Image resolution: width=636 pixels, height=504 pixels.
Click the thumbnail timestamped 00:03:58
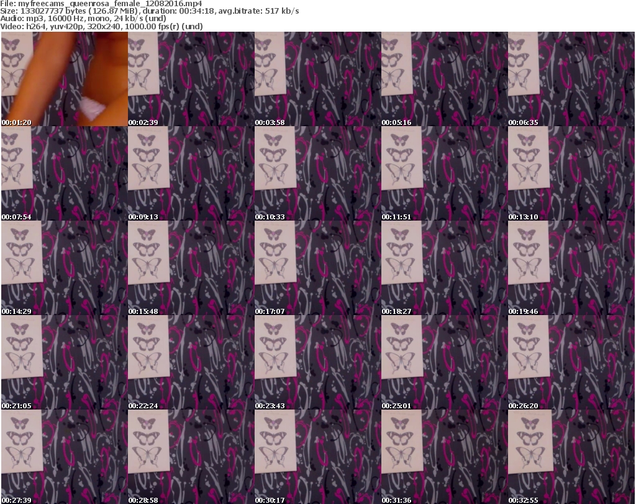317,79
